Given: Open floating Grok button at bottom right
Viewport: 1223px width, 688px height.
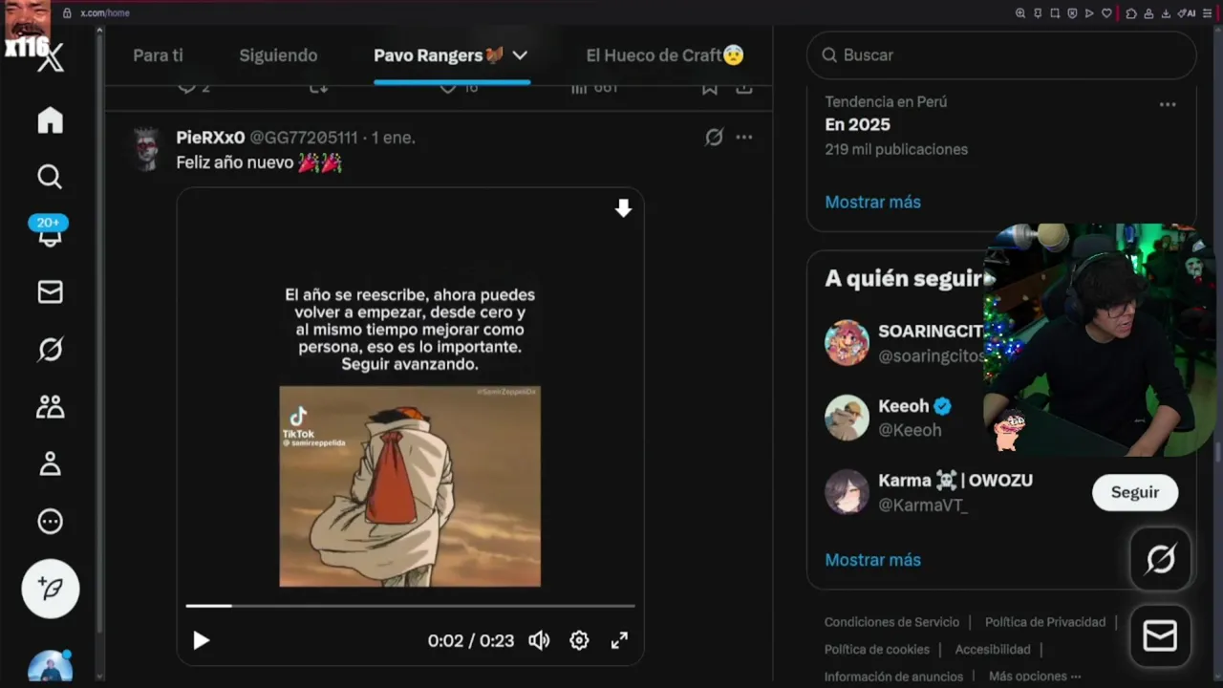Looking at the screenshot, I should pos(1161,559).
